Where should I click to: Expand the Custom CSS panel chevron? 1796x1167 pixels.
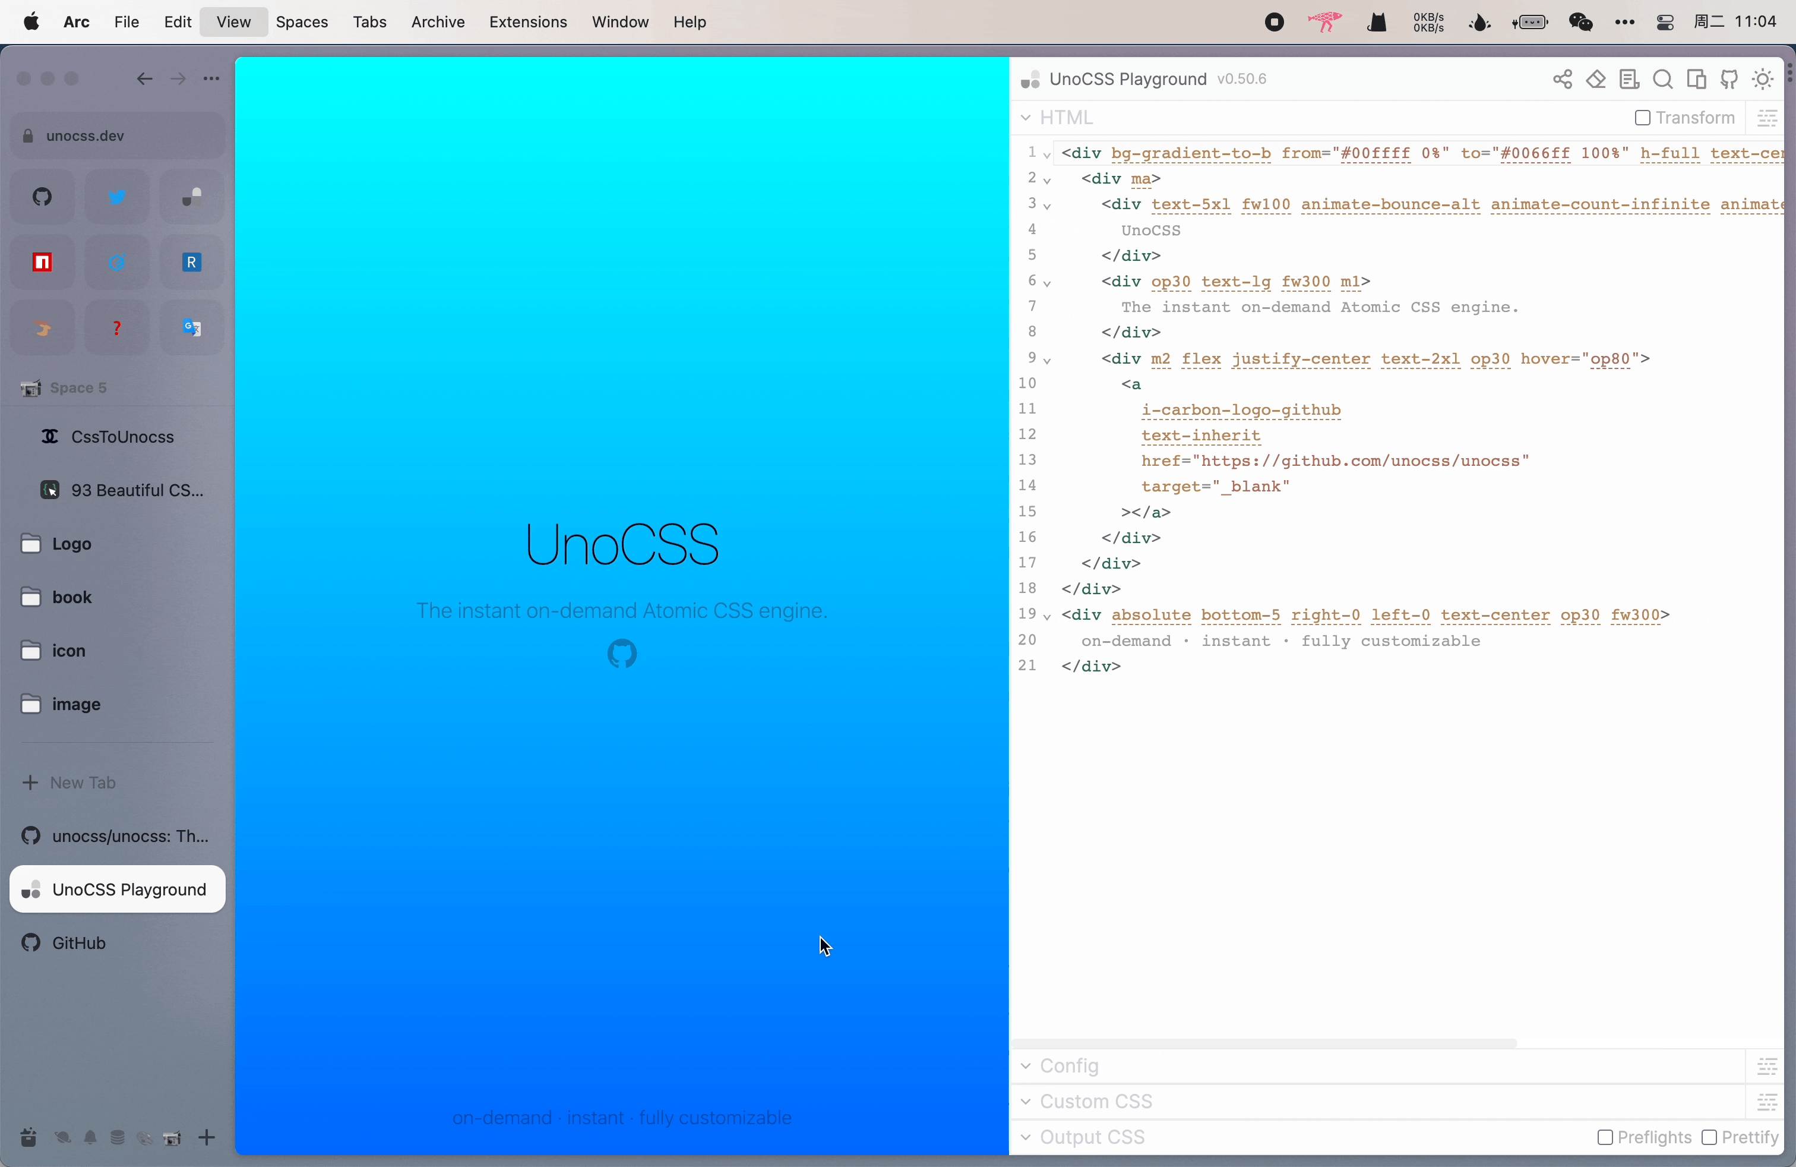pyautogui.click(x=1026, y=1101)
